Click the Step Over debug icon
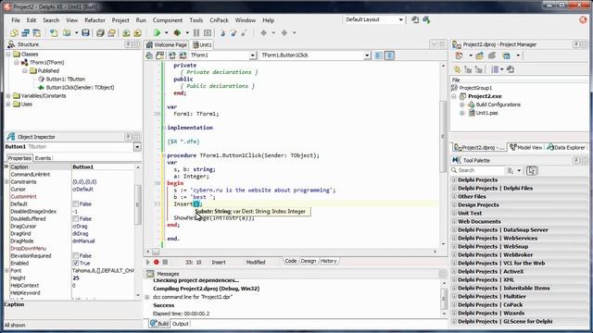 (233, 33)
